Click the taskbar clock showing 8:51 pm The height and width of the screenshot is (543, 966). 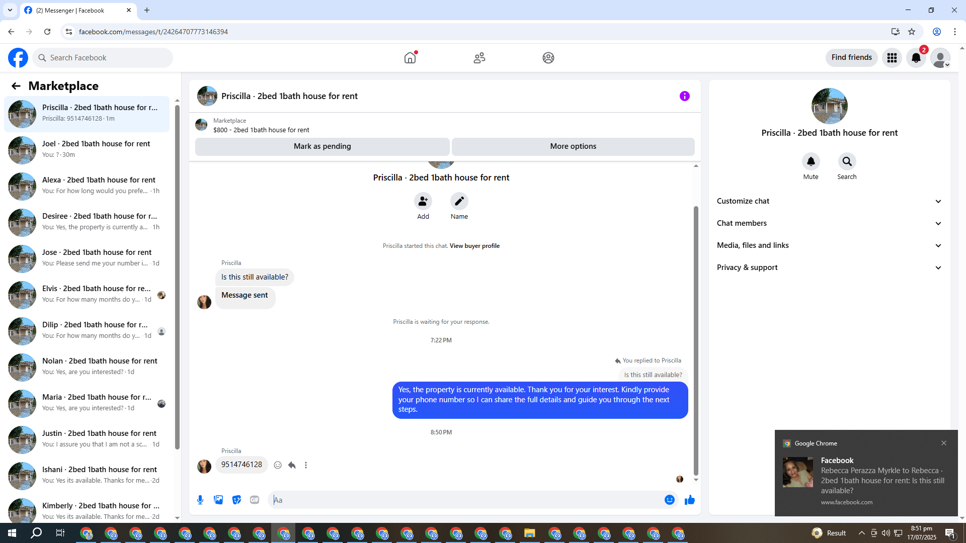tap(922, 533)
